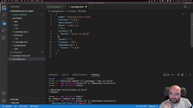Image resolution: width=193 pixels, height=108 pixels.
Task: Open the PROBLEMS panel tab
Action: point(53,75)
